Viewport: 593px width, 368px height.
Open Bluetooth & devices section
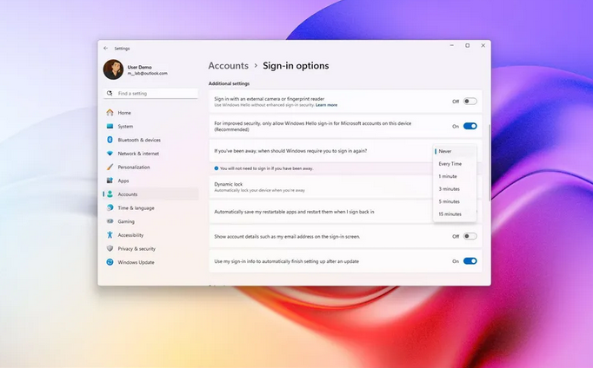click(150, 140)
